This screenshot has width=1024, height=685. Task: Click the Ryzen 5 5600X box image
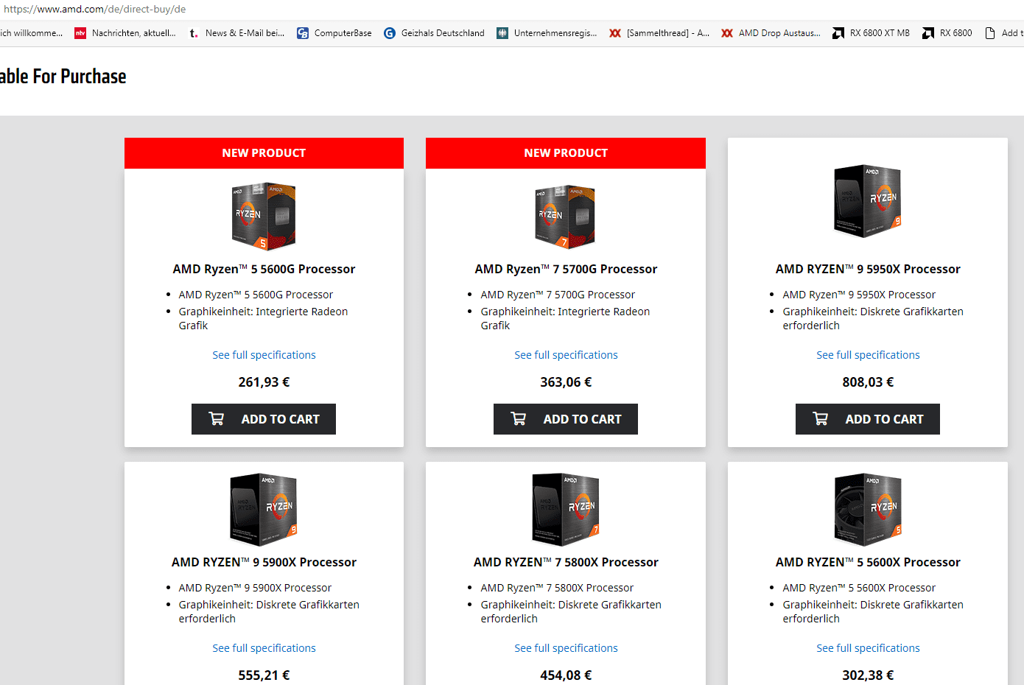[x=868, y=509]
